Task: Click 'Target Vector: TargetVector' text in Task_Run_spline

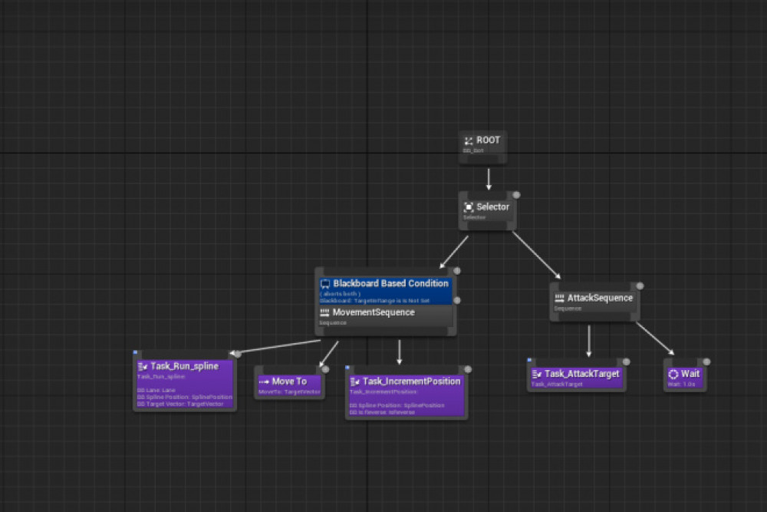Action: click(x=184, y=404)
